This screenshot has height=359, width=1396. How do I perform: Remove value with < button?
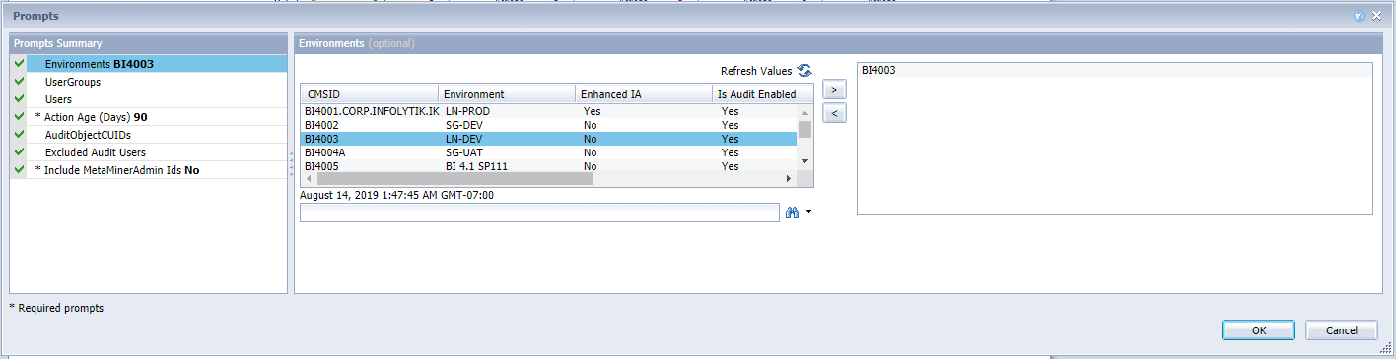point(834,113)
